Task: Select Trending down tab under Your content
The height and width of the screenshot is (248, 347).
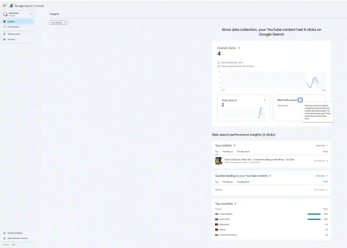Action: click(243, 151)
